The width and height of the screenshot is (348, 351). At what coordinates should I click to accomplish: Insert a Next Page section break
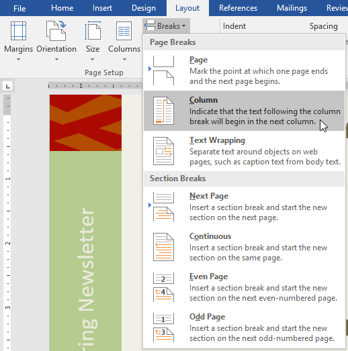click(244, 207)
